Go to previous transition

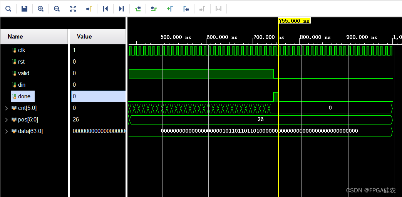point(138,9)
